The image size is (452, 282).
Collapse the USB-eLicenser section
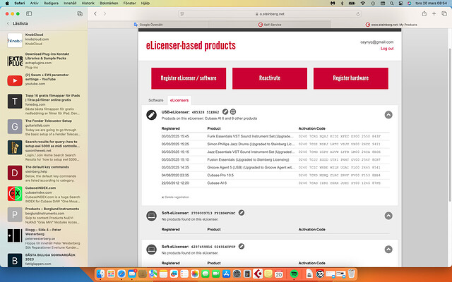coord(388,115)
